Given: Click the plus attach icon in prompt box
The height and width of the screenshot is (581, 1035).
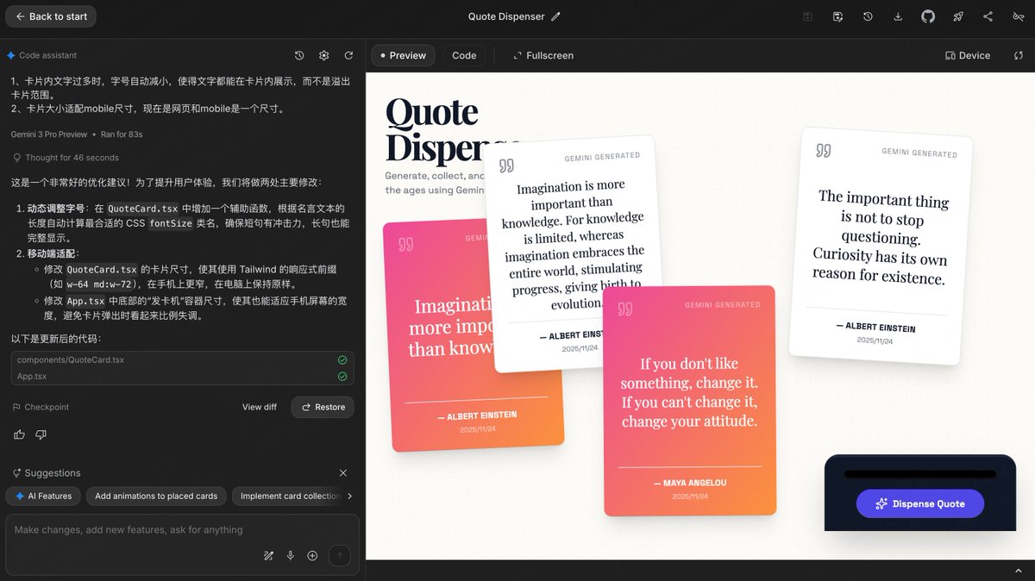Looking at the screenshot, I should [x=312, y=556].
